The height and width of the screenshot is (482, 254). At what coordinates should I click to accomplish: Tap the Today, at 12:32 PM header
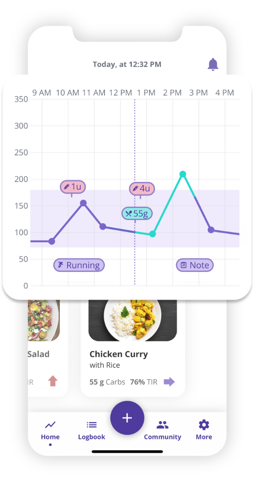(x=127, y=65)
